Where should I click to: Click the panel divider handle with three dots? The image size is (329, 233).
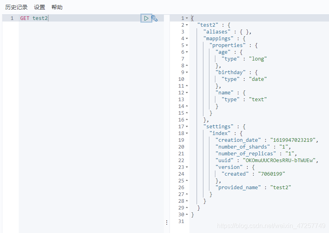coord(167,223)
